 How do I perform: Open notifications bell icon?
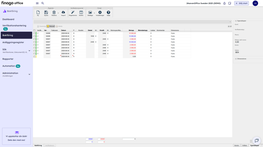(x=224, y=3)
